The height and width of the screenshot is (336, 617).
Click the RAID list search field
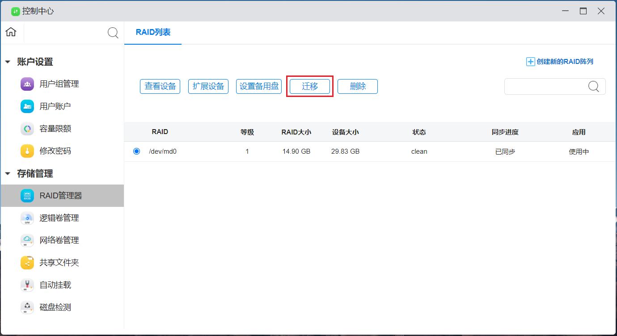click(545, 87)
